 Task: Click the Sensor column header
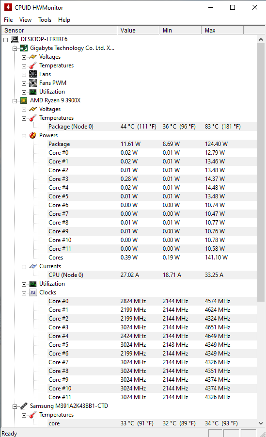coord(59,30)
